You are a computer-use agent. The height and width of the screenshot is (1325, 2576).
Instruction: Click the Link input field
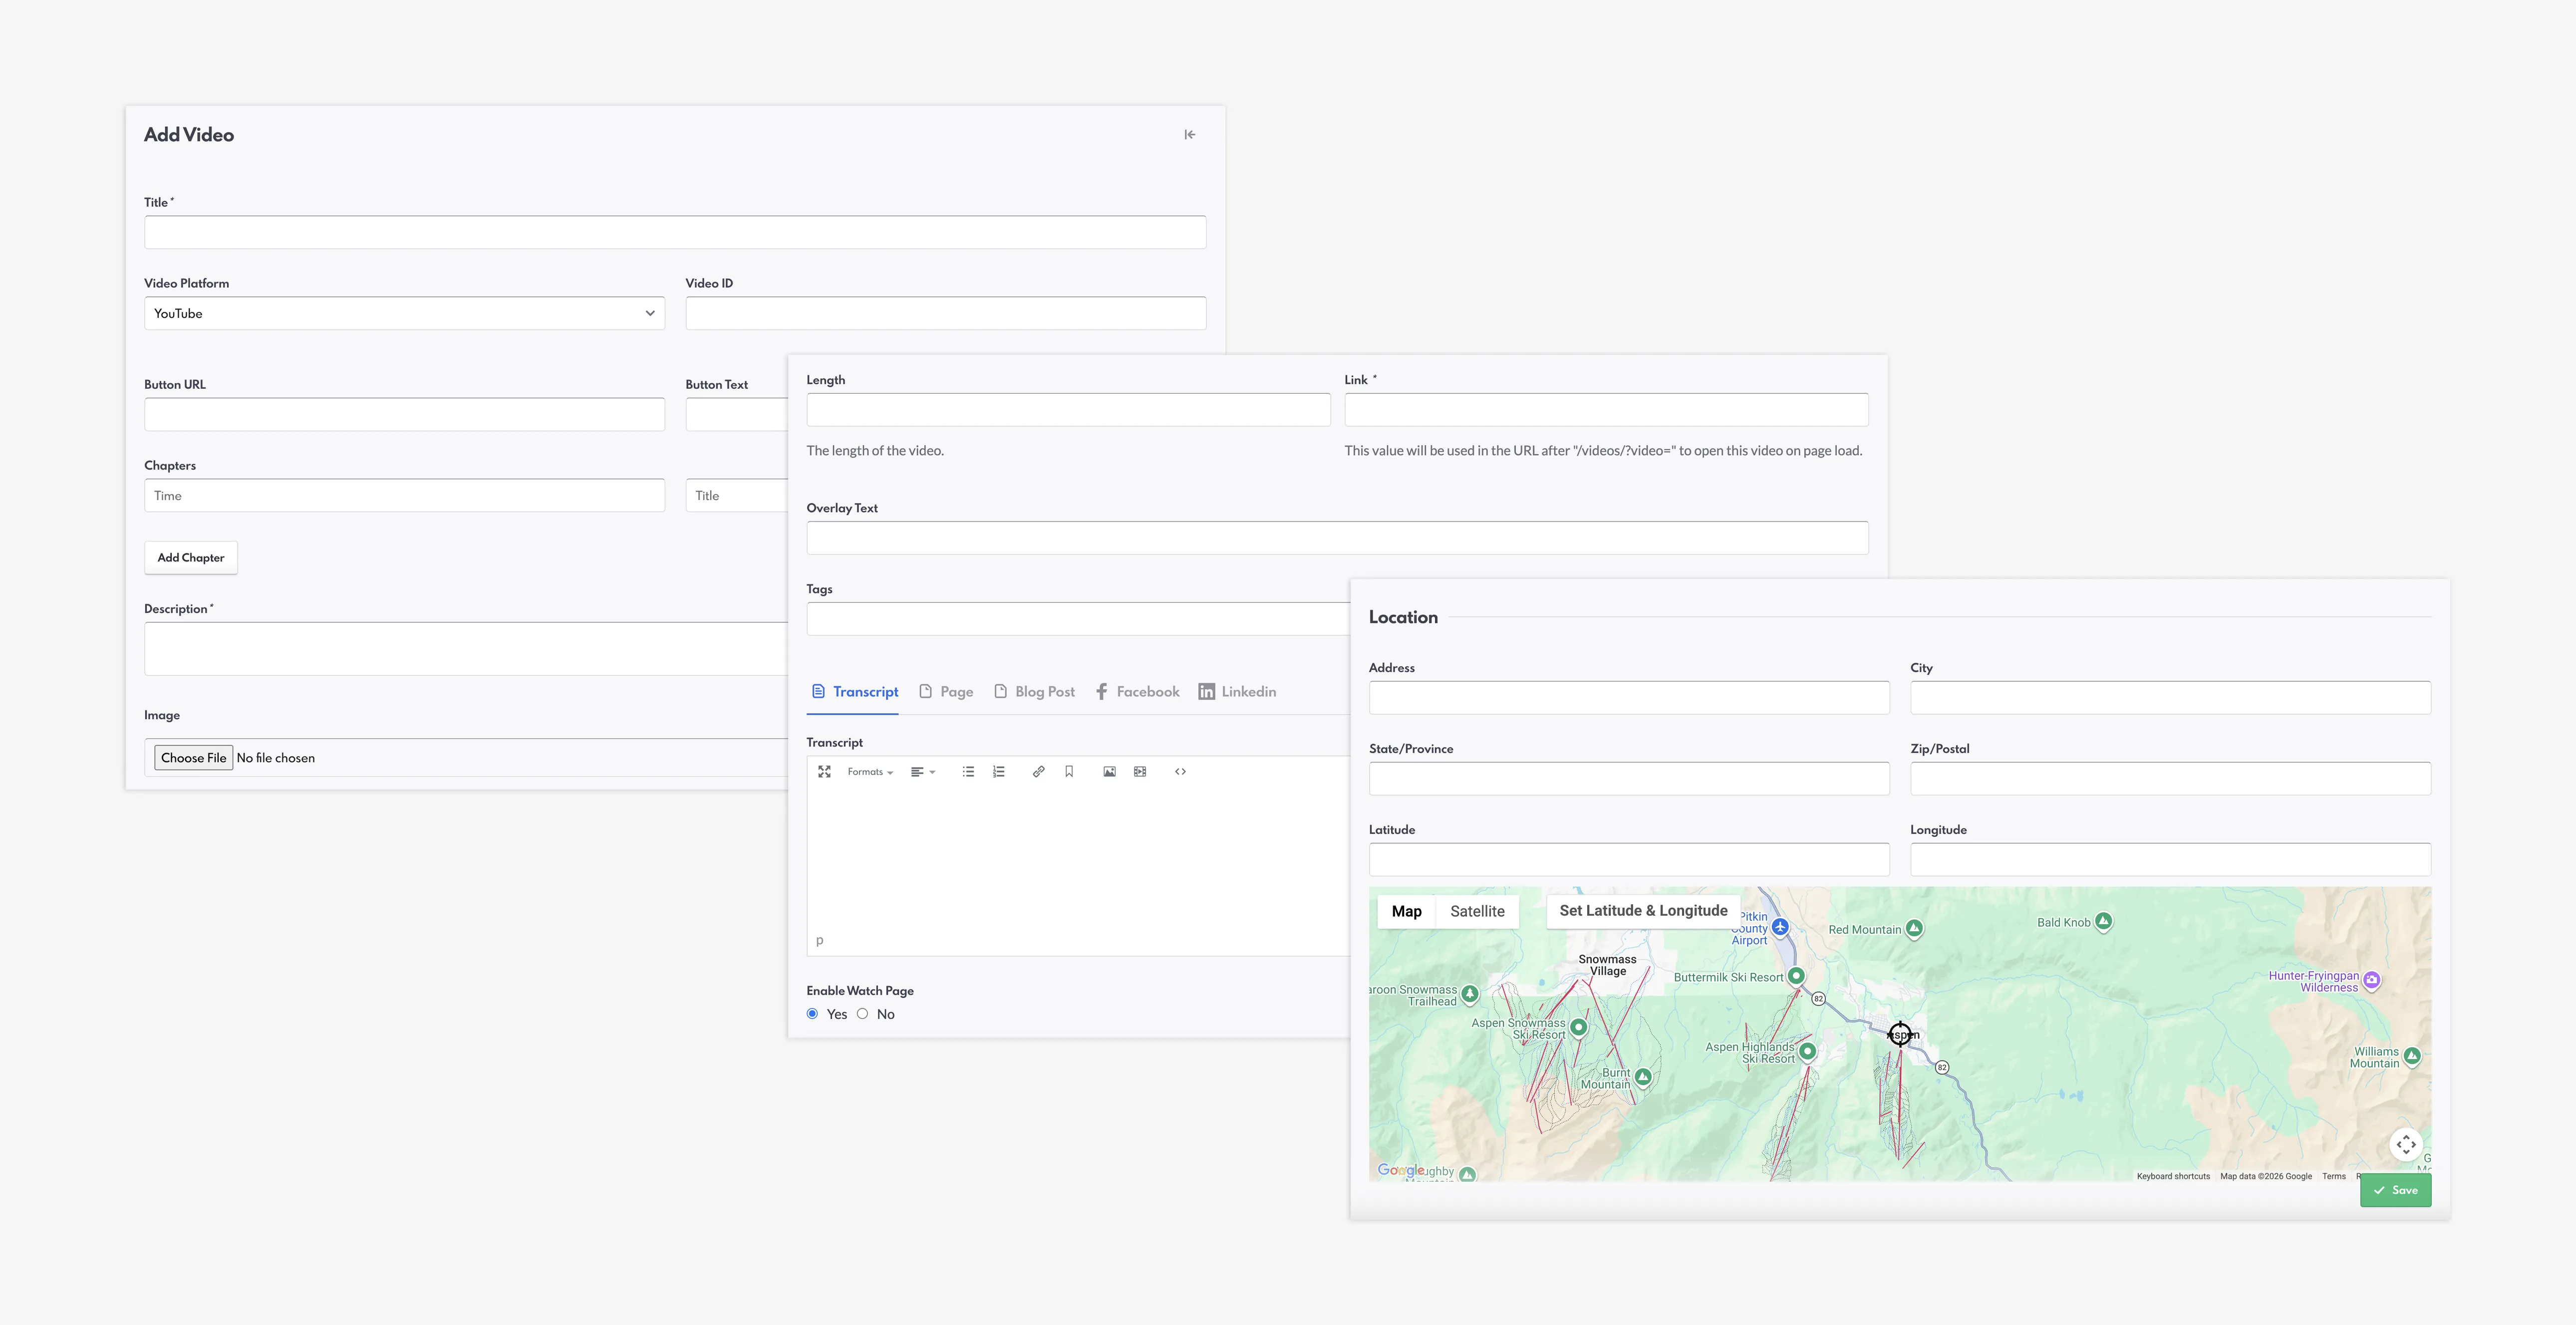click(x=1606, y=410)
